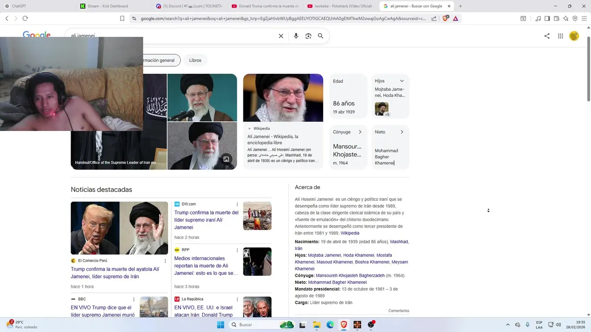Viewport: 591px width, 332px height.
Task: Open Mashhad birthplace link
Action: pyautogui.click(x=399, y=242)
